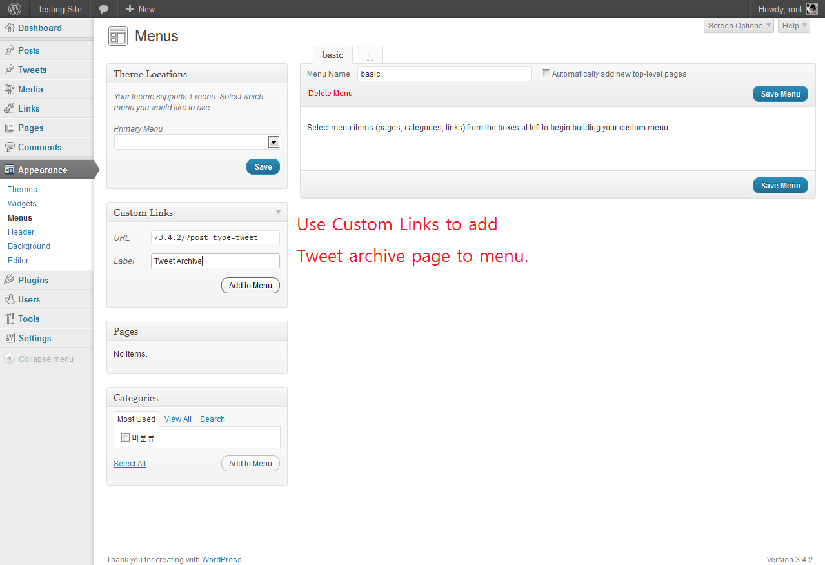Open the comments bubble icon in admin bar
The image size is (825, 565).
(x=103, y=9)
